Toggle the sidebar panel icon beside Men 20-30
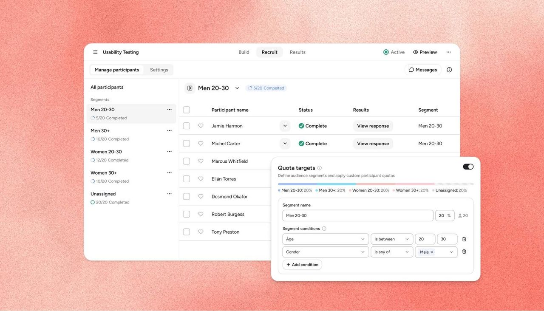Image resolution: width=544 pixels, height=311 pixels. click(190, 88)
